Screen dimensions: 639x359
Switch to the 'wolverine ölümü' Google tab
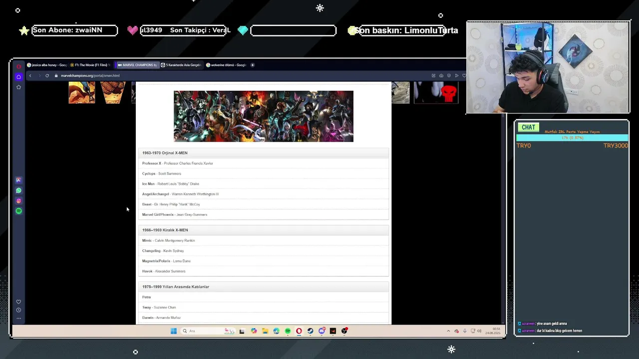click(x=226, y=65)
